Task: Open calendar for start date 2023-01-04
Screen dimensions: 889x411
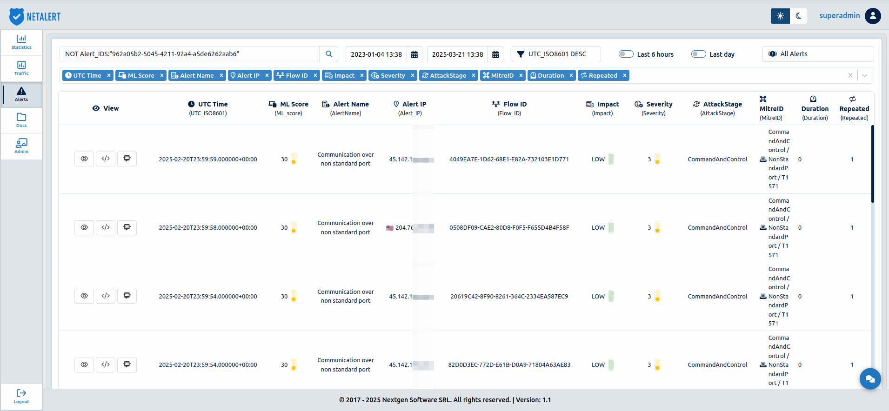Action: (x=414, y=54)
